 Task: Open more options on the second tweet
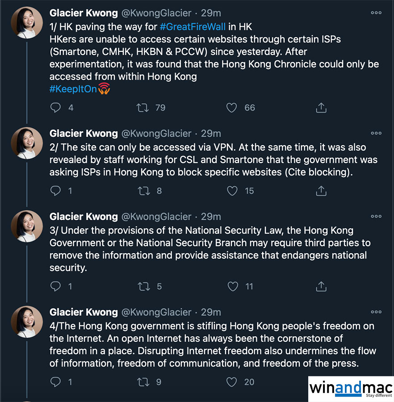point(376,133)
